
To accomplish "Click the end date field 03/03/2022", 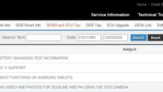I will [x=116, y=38].
